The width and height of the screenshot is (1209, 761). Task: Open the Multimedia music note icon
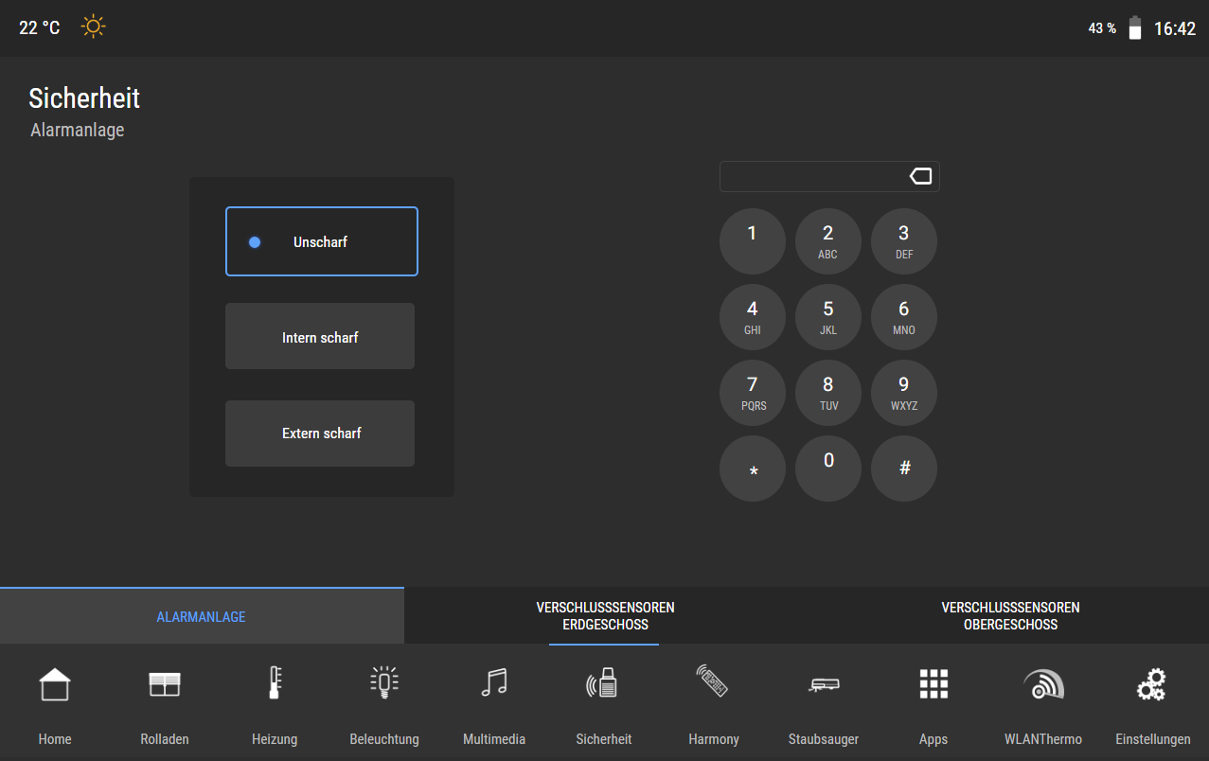(494, 682)
